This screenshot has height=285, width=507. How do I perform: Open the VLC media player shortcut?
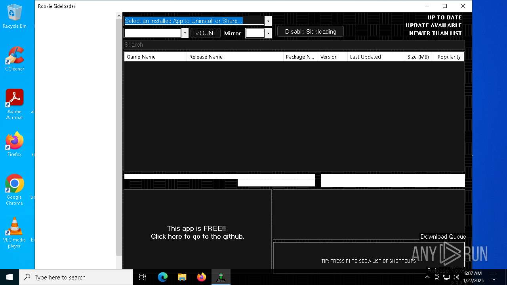coord(14,232)
